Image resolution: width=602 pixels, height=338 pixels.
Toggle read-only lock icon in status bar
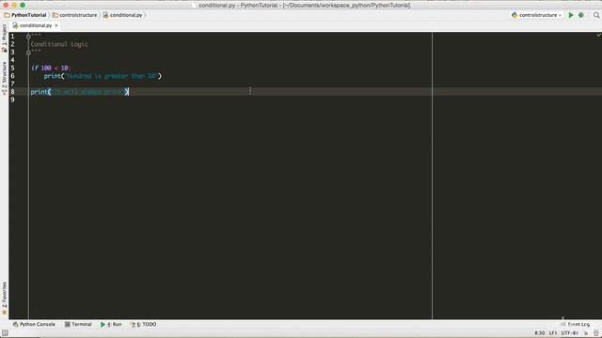point(586,333)
